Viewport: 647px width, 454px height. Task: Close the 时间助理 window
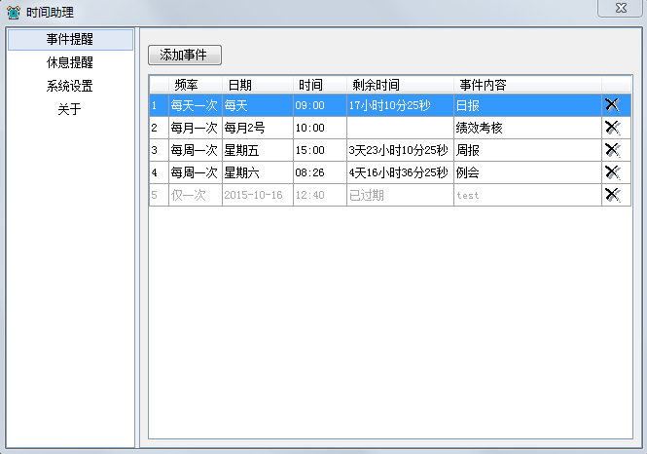(621, 8)
